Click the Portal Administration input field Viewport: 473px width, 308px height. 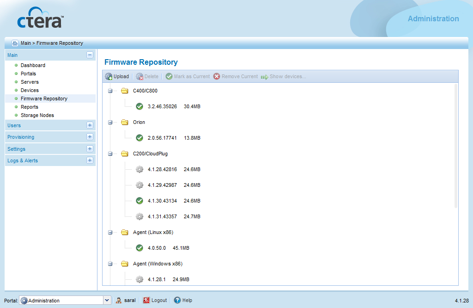61,301
